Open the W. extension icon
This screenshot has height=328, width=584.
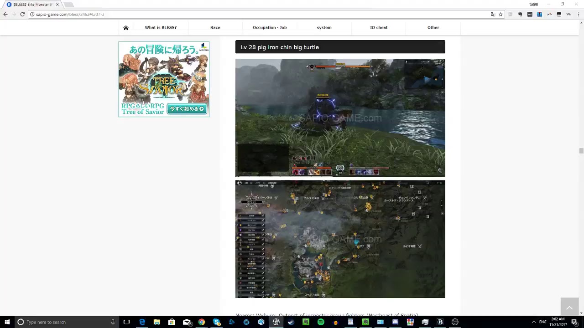568,14
